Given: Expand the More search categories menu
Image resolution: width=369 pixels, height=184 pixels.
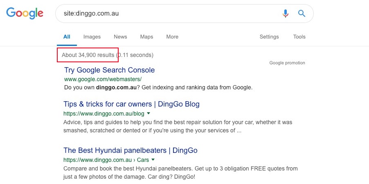Looking at the screenshot, I should [x=172, y=37].
